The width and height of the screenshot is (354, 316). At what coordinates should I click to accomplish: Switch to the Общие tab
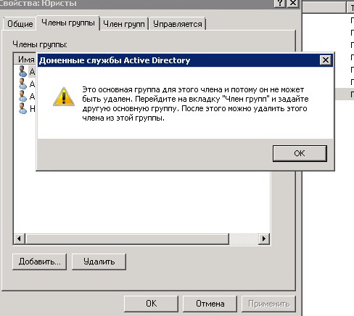(x=20, y=24)
